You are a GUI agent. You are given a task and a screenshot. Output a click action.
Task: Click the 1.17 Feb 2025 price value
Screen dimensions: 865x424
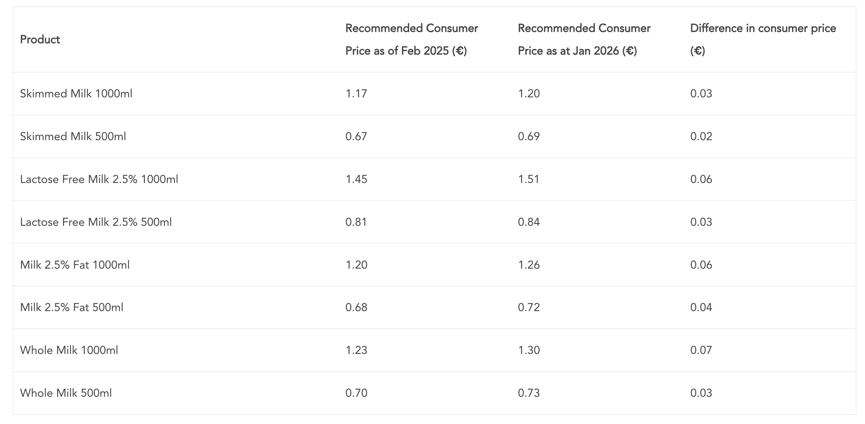pos(356,94)
